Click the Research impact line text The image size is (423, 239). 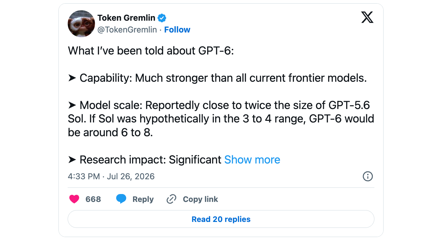pyautogui.click(x=145, y=160)
